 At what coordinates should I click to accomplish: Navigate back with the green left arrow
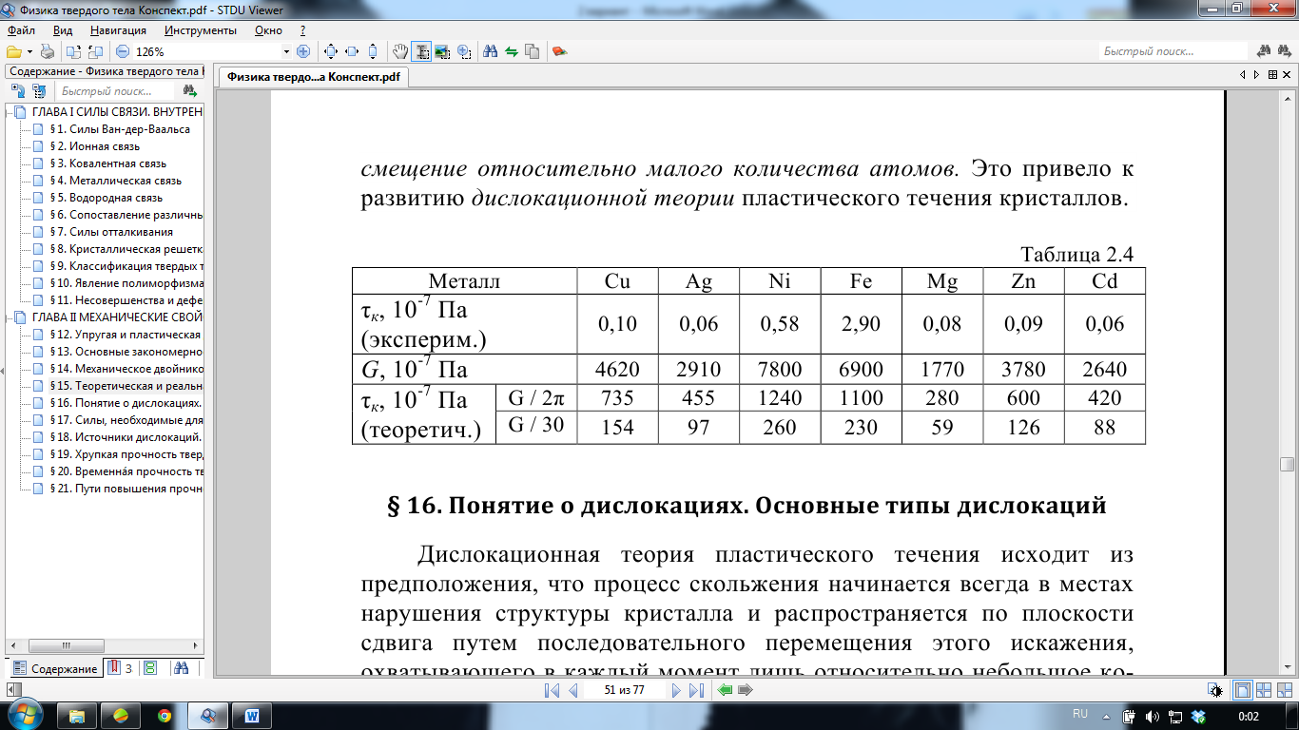point(725,690)
